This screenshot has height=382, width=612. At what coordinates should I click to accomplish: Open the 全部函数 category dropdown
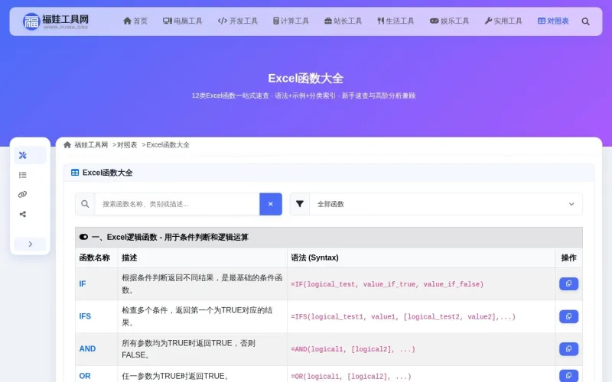446,204
